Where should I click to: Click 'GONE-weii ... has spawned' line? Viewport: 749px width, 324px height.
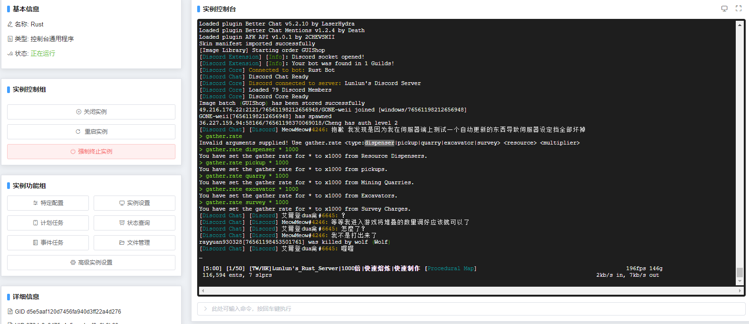click(265, 116)
